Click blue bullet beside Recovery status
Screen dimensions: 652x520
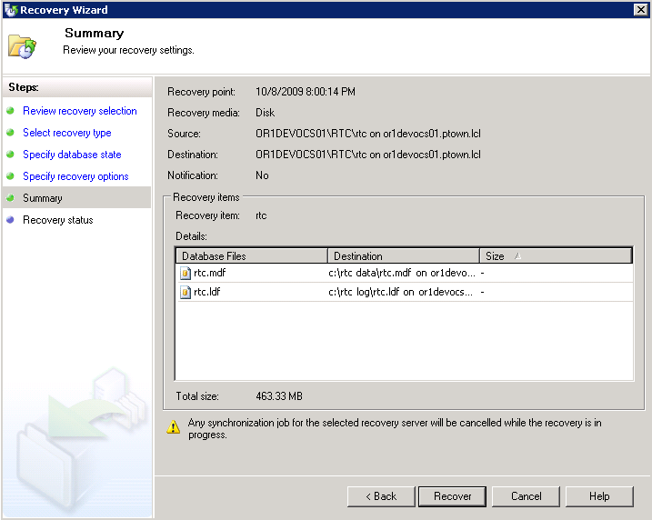[x=10, y=219]
